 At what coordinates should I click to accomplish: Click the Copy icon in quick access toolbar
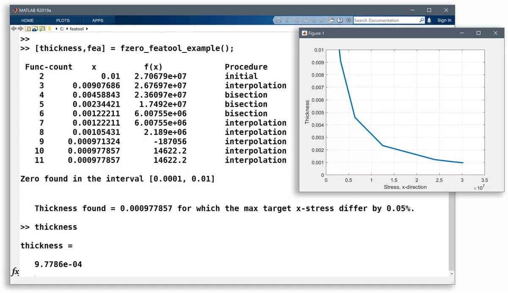coord(296,20)
